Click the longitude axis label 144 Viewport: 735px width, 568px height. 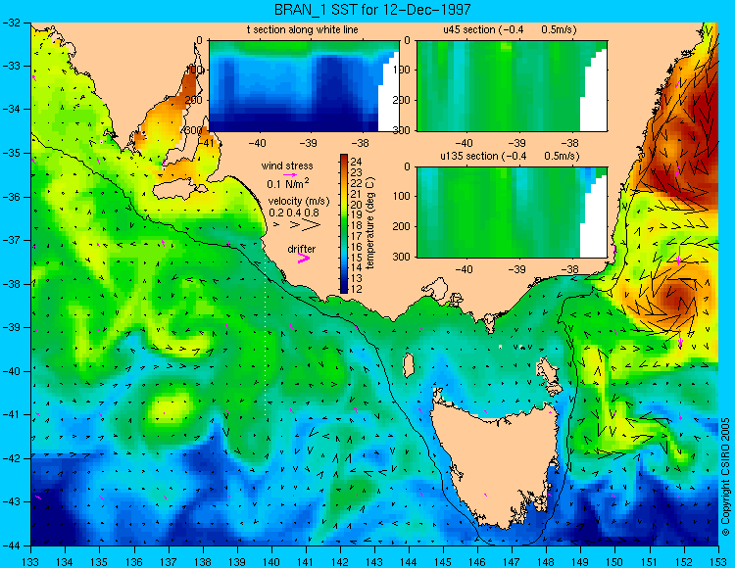[409, 561]
